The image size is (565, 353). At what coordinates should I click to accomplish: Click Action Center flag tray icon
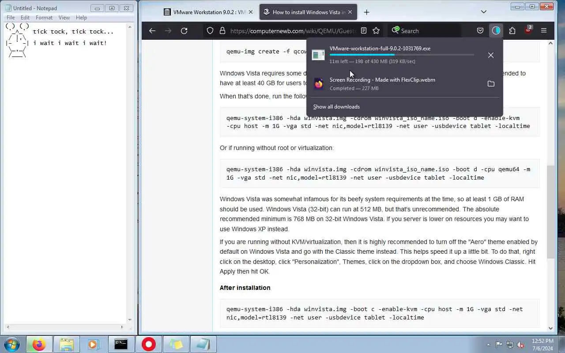(x=499, y=345)
